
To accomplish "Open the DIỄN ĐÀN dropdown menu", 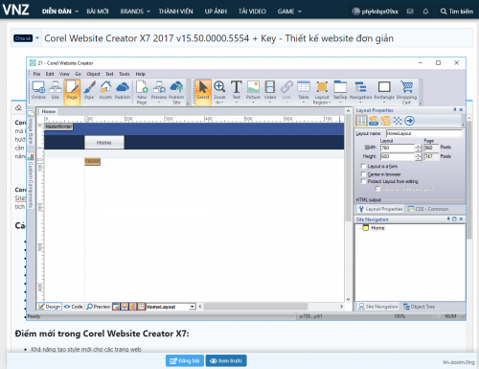I will click(60, 12).
